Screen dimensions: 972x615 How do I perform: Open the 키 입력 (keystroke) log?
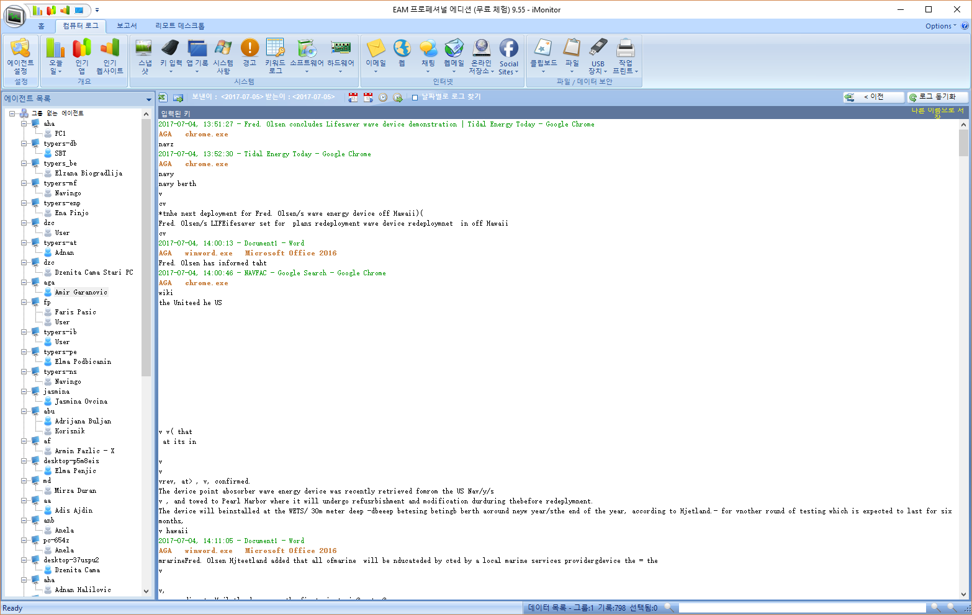point(171,57)
